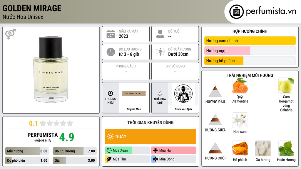Screen dimensions: 301x169
Task: Click the sillage icon beside Độ toả hương
Action: pyautogui.click(x=160, y=52)
